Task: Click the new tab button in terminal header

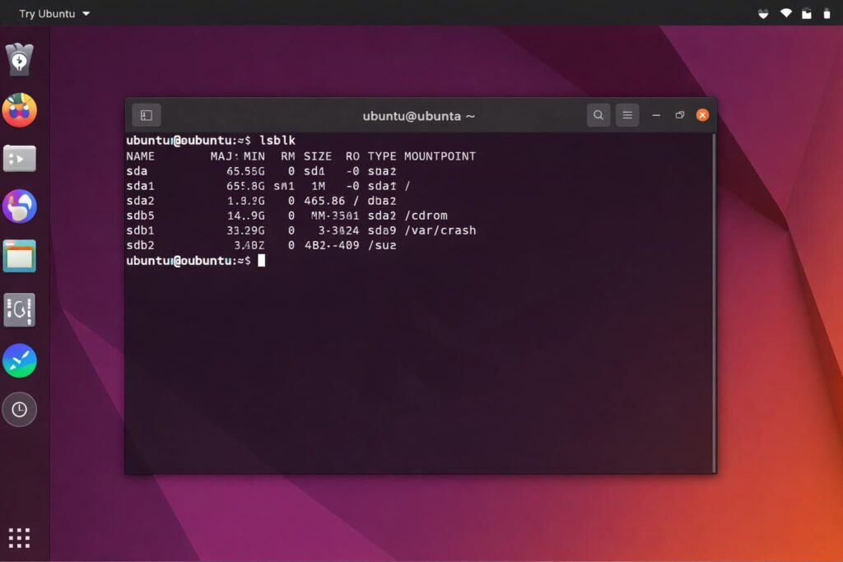Action: coord(147,115)
